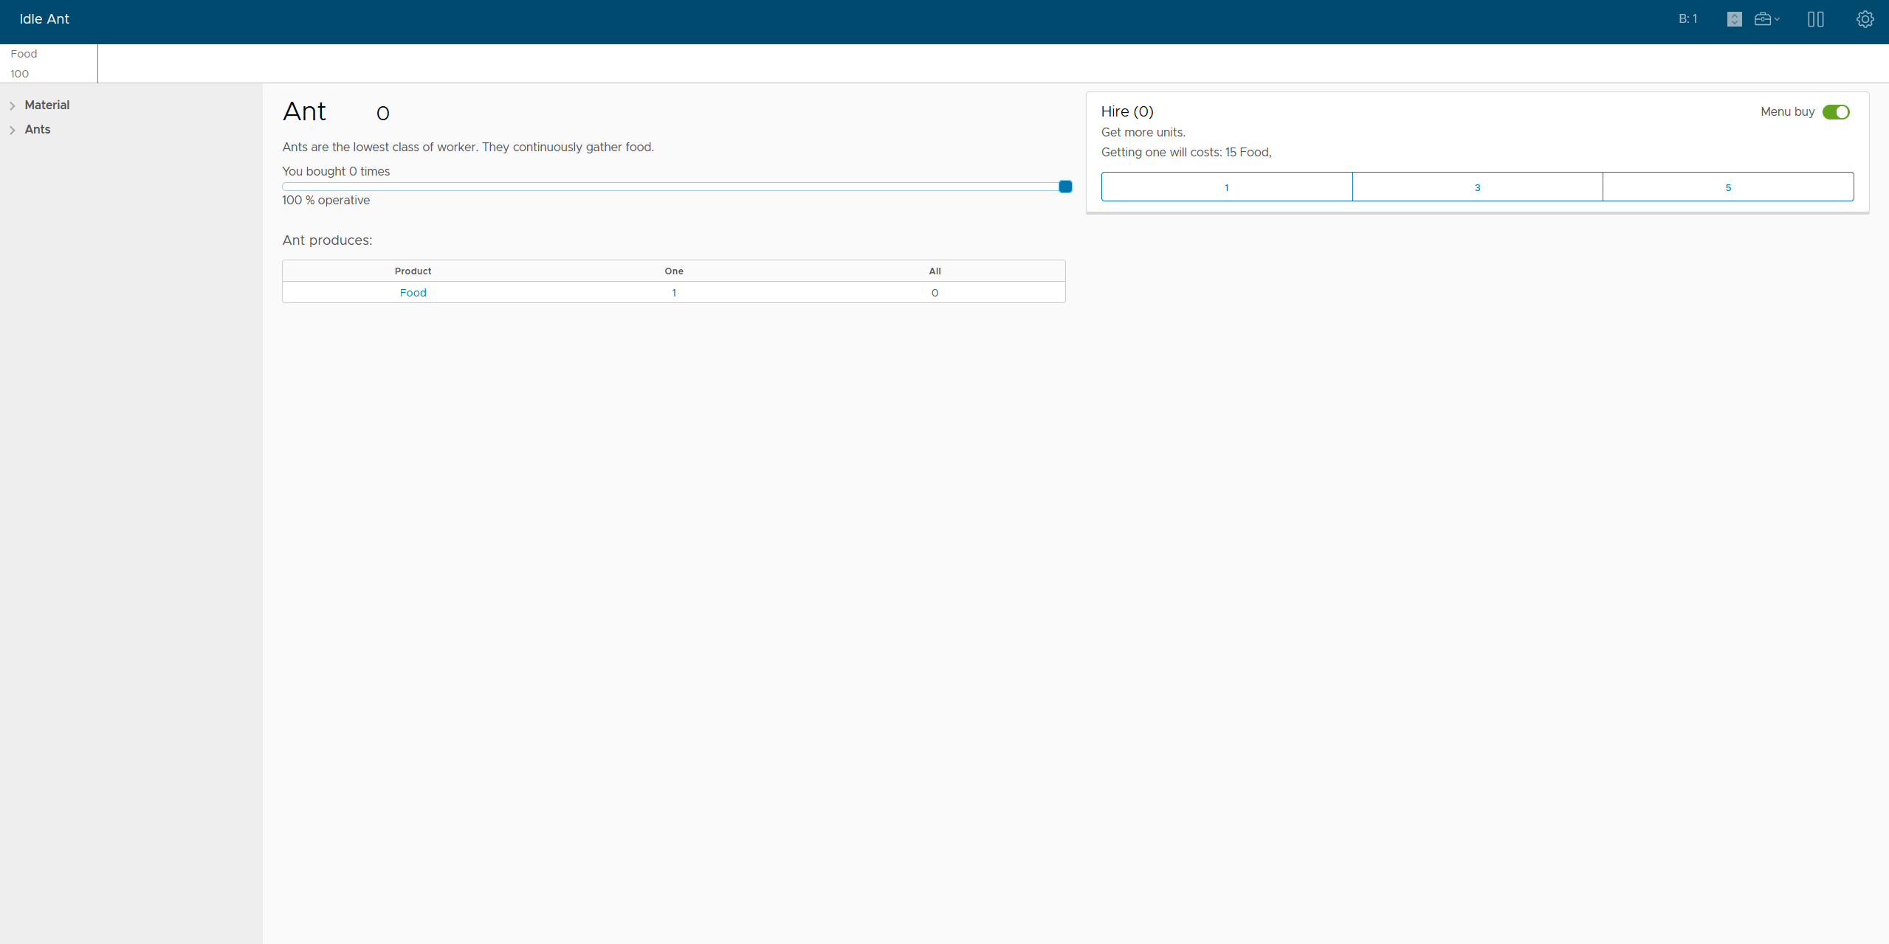Click the 'You bought 0 times' text
The width and height of the screenshot is (1889, 944).
(336, 171)
